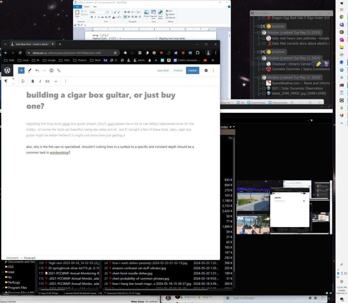The image size is (348, 303).
Task: Toggle bold in the WordPress block toolbar
Action: 33,81
